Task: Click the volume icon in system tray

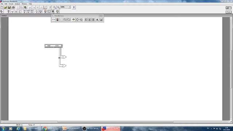Action: tap(217, 128)
